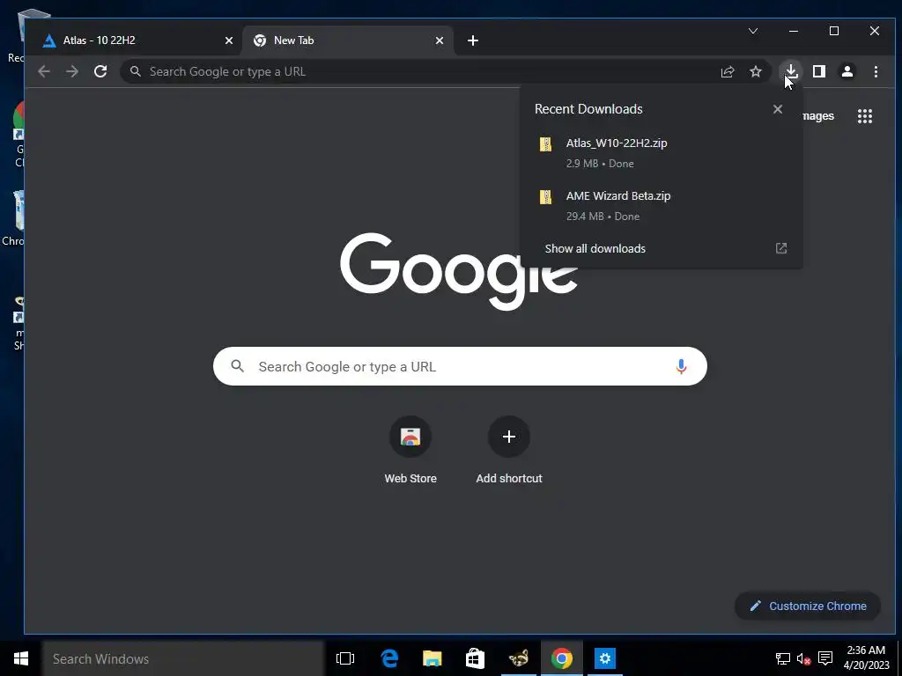Open the side panel icon
902x676 pixels.
pos(819,71)
